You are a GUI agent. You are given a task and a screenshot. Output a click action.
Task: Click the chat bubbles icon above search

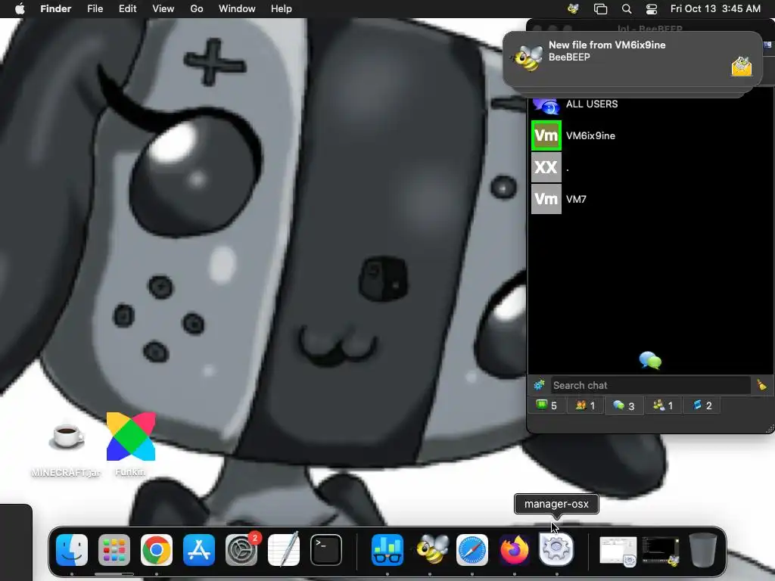point(650,361)
